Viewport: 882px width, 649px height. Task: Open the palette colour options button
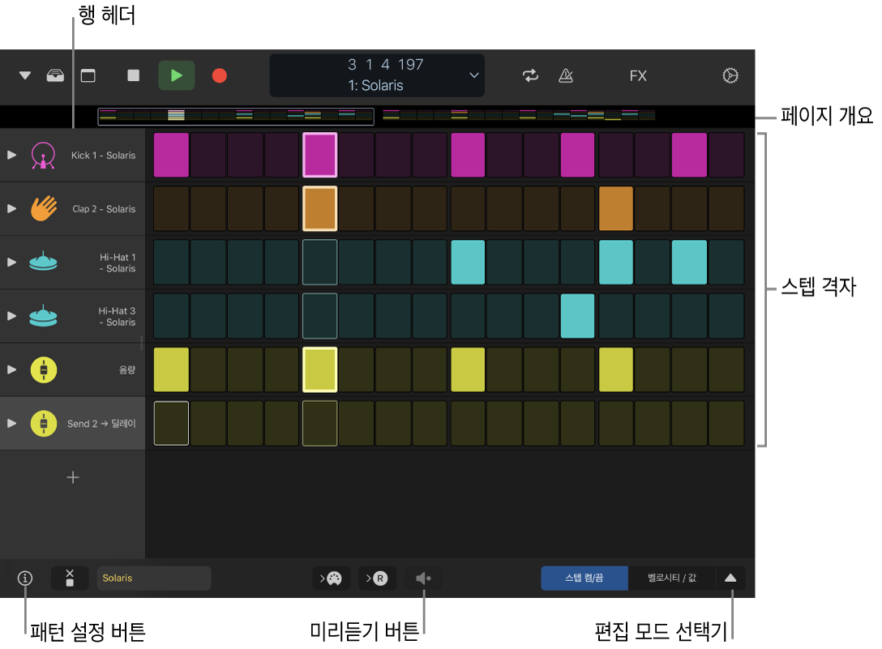pos(332,579)
